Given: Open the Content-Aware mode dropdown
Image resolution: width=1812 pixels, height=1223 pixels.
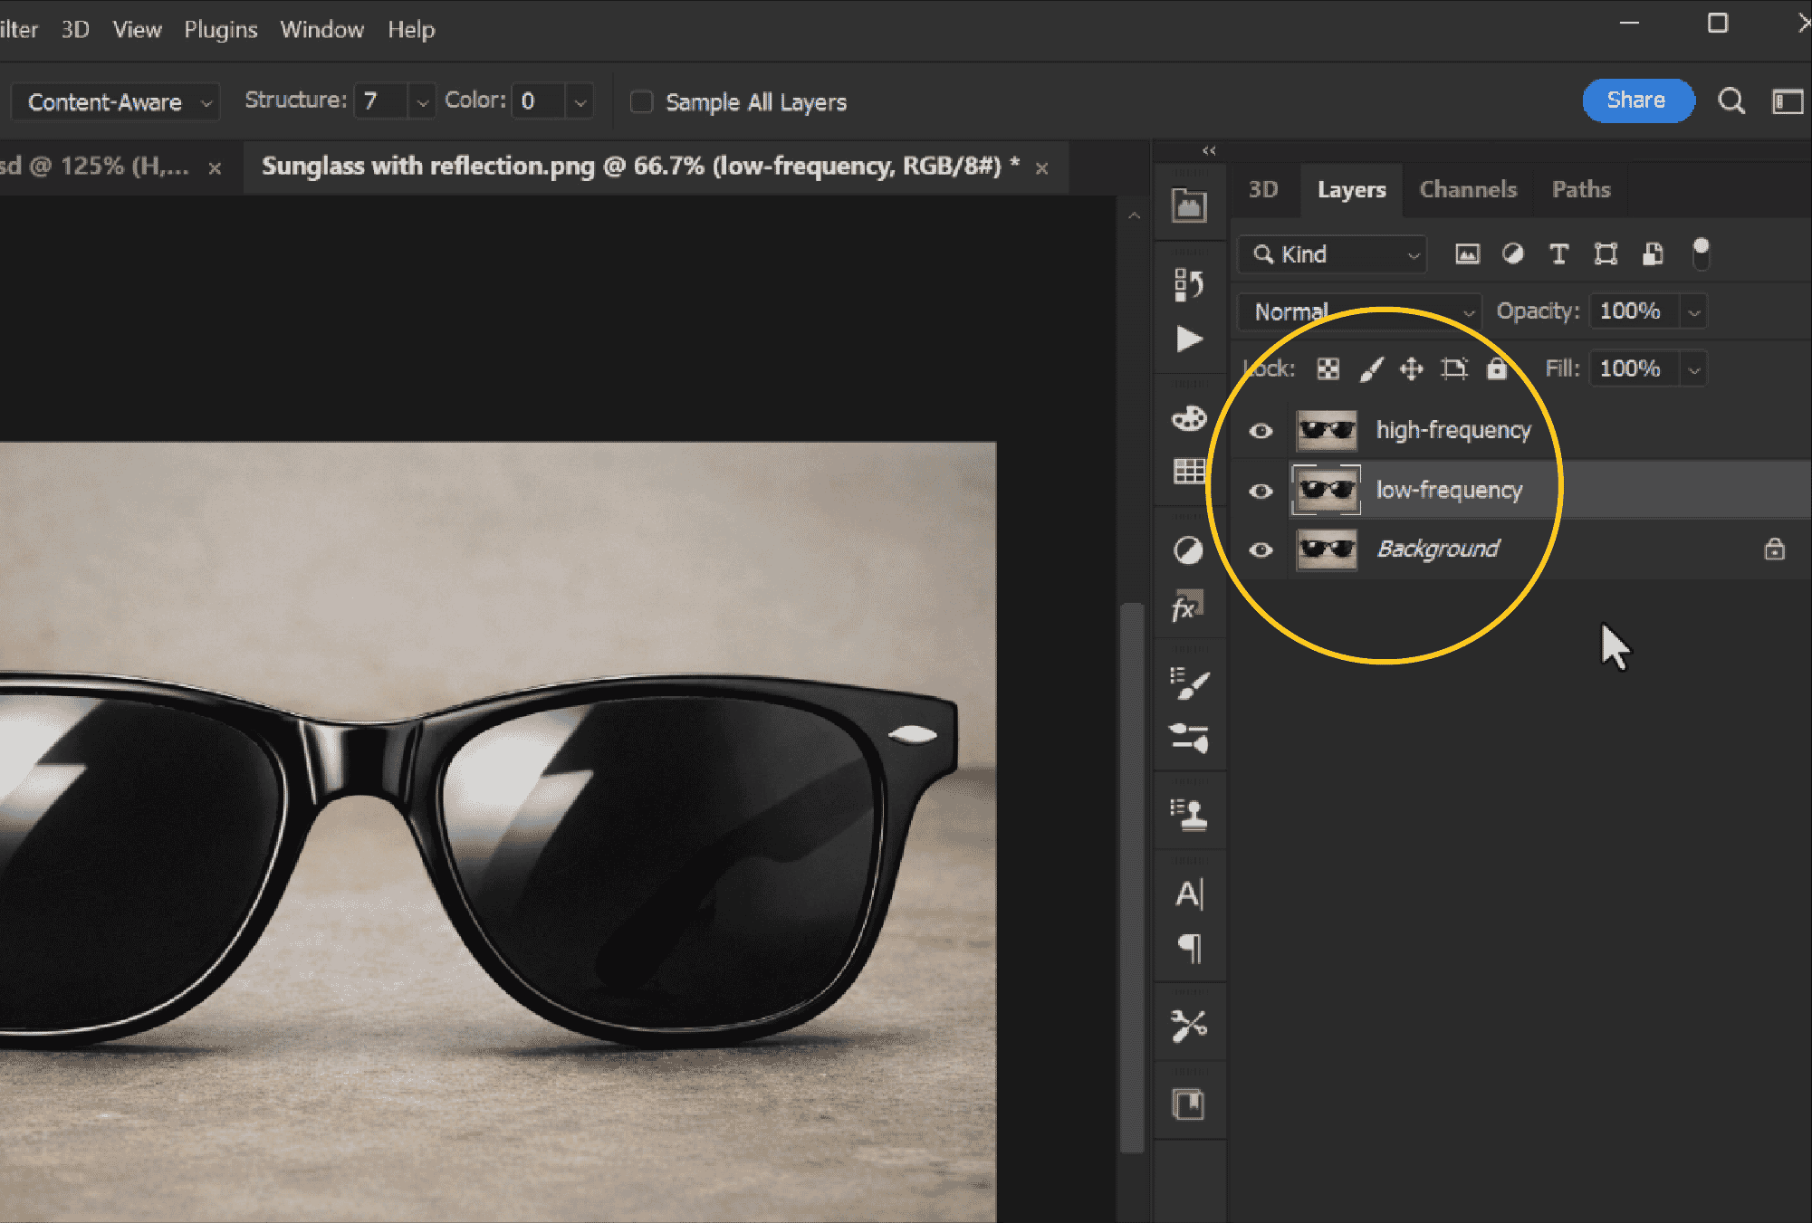Looking at the screenshot, I should [116, 102].
